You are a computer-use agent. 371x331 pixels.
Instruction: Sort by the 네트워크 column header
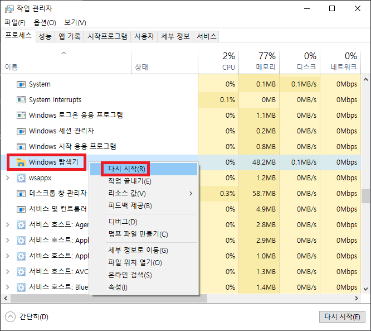coord(340,62)
